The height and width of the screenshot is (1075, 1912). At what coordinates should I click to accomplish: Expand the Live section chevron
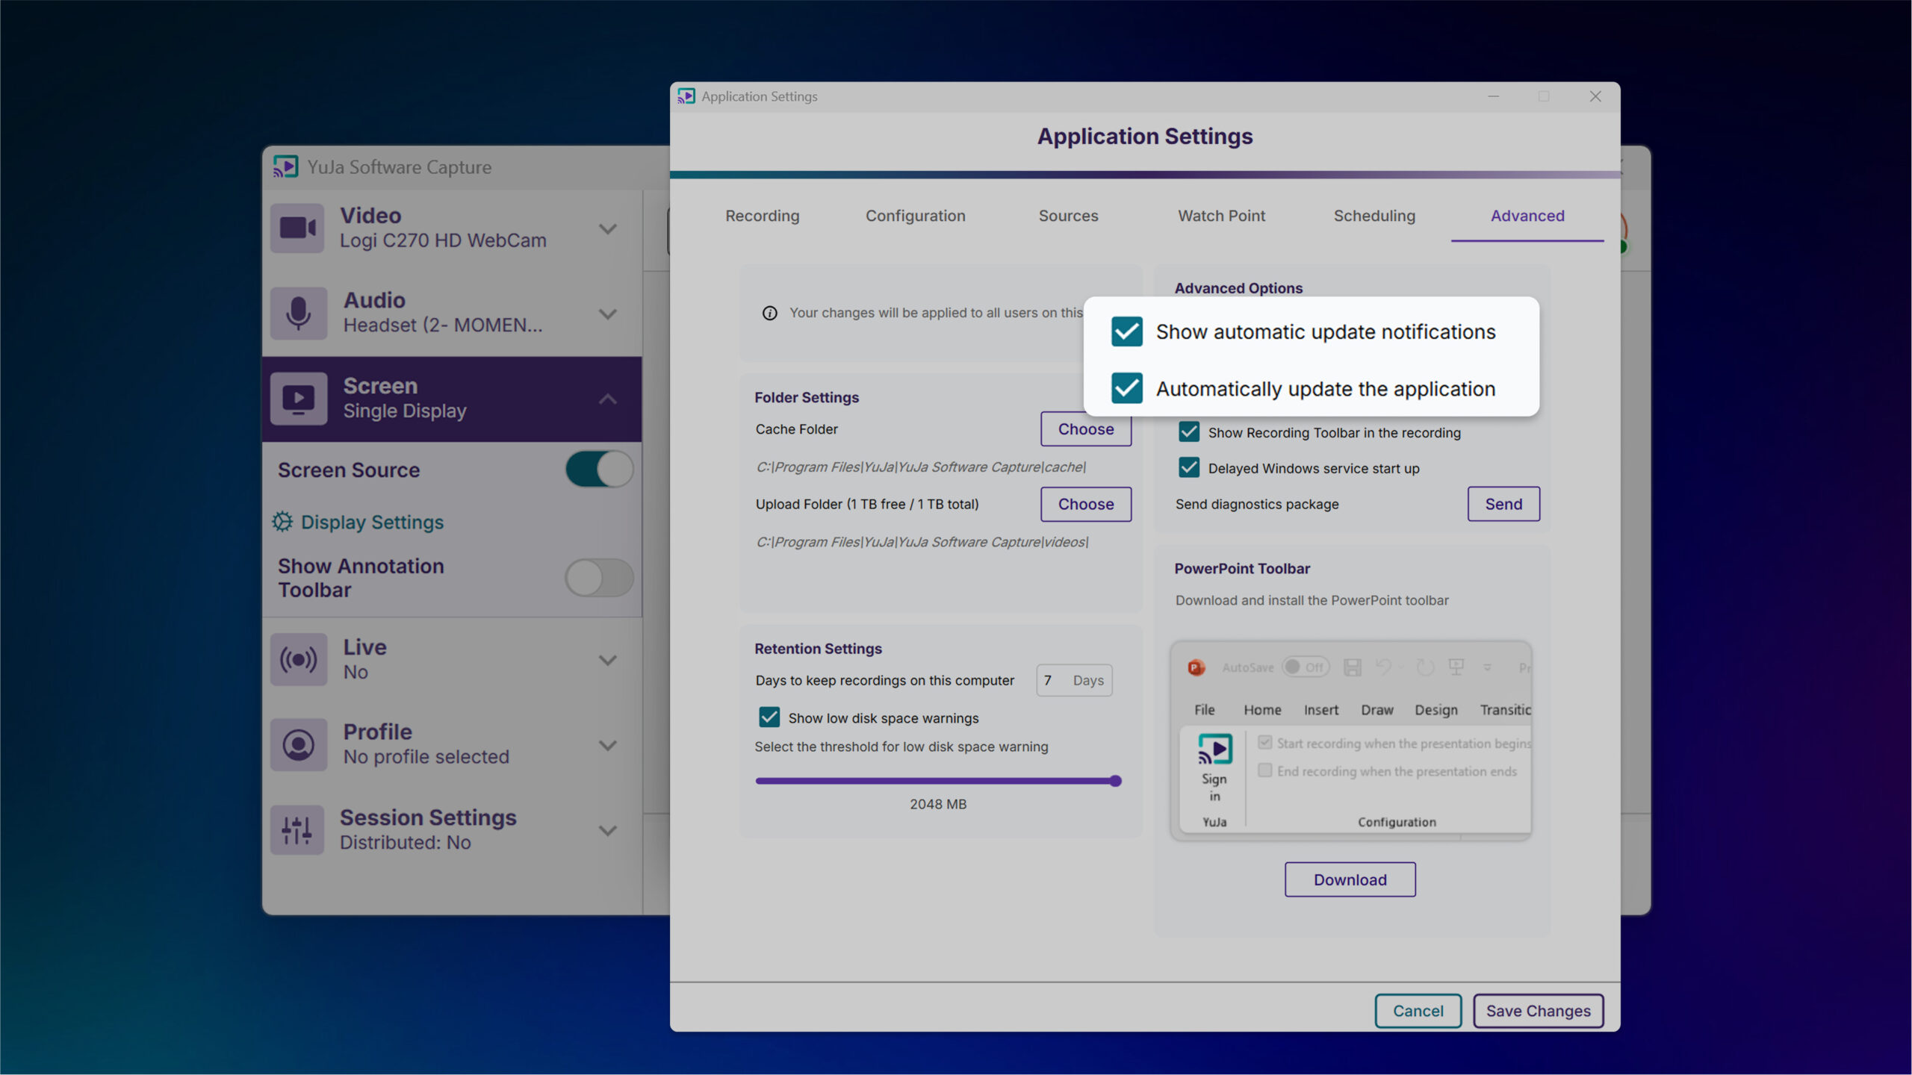[x=608, y=660]
